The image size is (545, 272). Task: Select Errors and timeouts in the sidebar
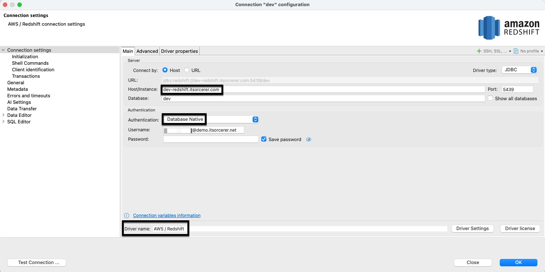pyautogui.click(x=28, y=95)
